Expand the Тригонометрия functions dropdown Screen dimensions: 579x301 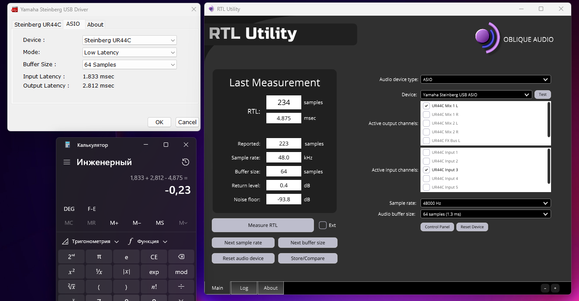click(90, 241)
